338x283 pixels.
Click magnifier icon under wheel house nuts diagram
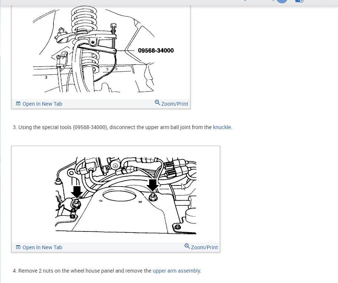[x=187, y=246]
